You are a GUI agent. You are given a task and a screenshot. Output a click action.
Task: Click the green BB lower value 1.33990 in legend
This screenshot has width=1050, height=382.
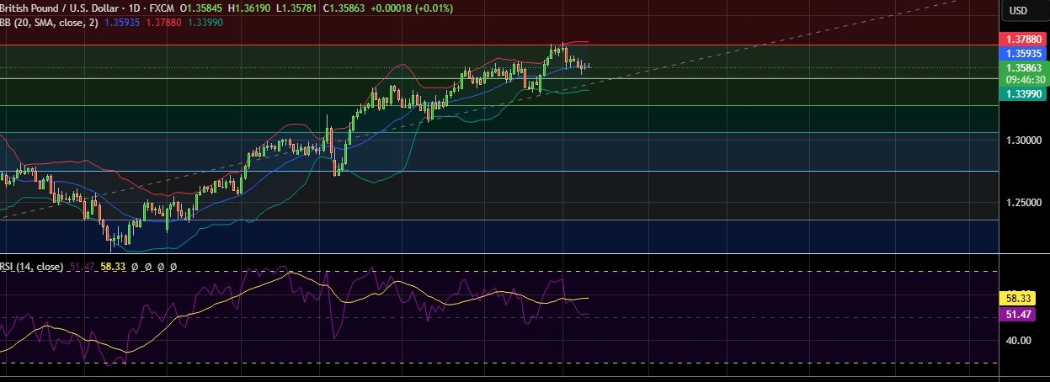[207, 23]
